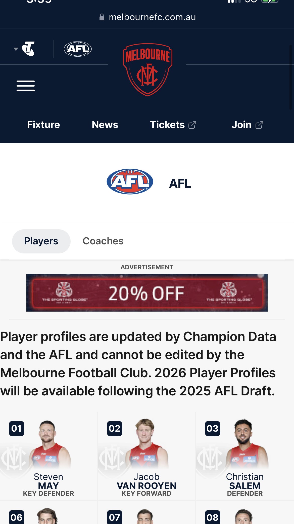Viewport: 294px width, 524px height.
Task: Open the hamburger navigation menu
Action: (x=26, y=86)
